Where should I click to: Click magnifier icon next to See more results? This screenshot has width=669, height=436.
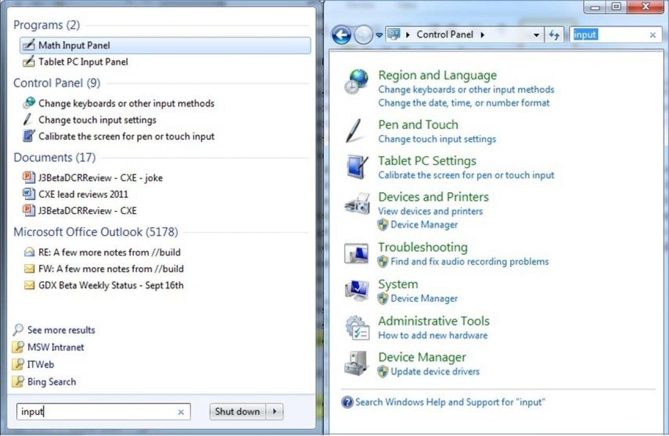pos(18,329)
